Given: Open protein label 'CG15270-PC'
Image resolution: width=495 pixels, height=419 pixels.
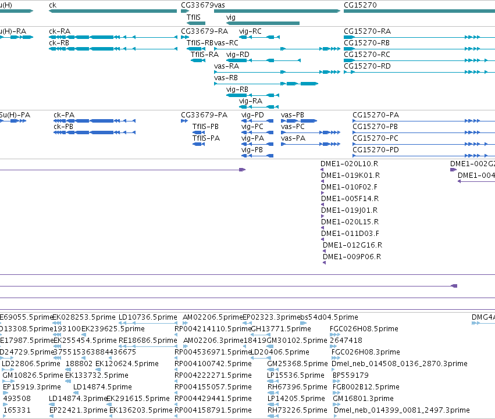Looking at the screenshot, I should (375, 138).
